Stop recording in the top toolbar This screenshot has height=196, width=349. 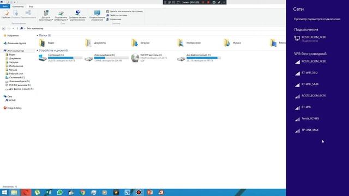point(208,2)
